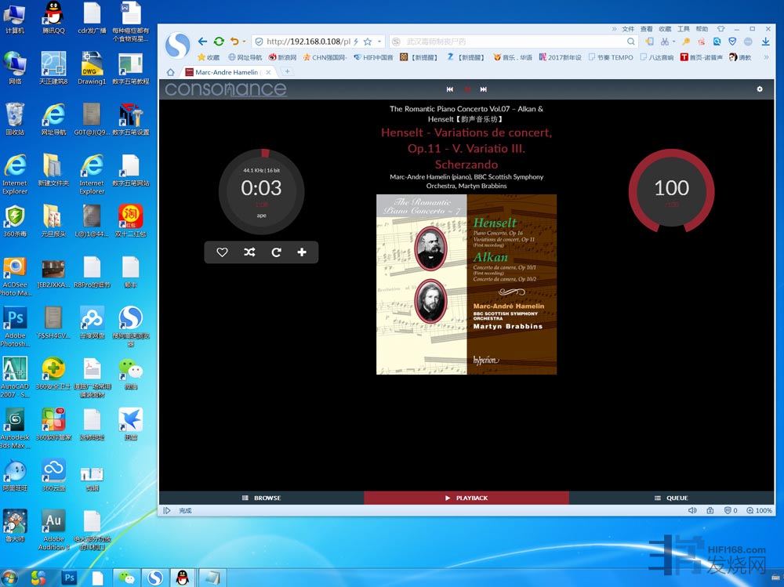
Task: Open a new browser tab
Action: point(287,71)
